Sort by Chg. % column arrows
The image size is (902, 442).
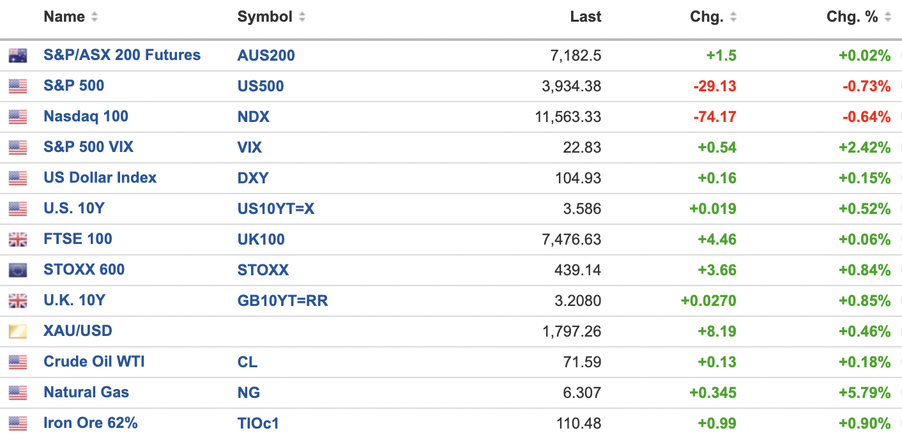coord(888,17)
